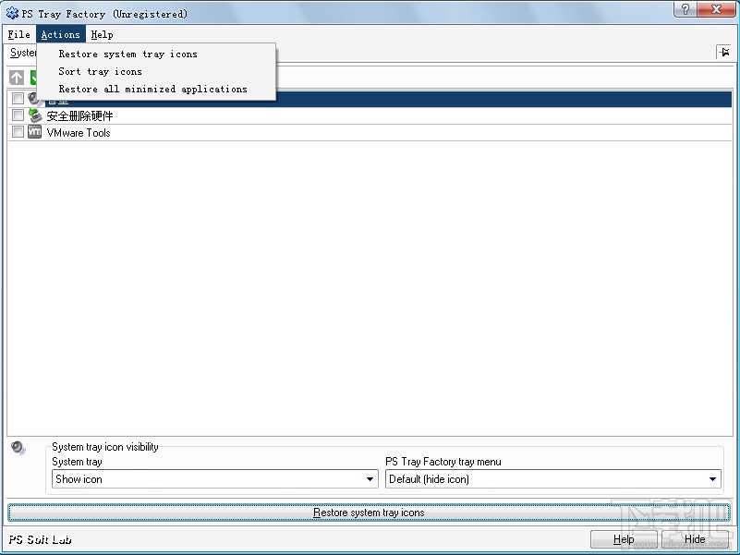Switch to the partially hidden System tab
This screenshot has width=740, height=555.
[x=22, y=53]
